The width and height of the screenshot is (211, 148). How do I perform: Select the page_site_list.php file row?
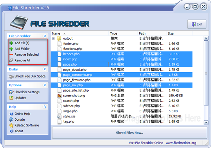[x=122, y=90]
